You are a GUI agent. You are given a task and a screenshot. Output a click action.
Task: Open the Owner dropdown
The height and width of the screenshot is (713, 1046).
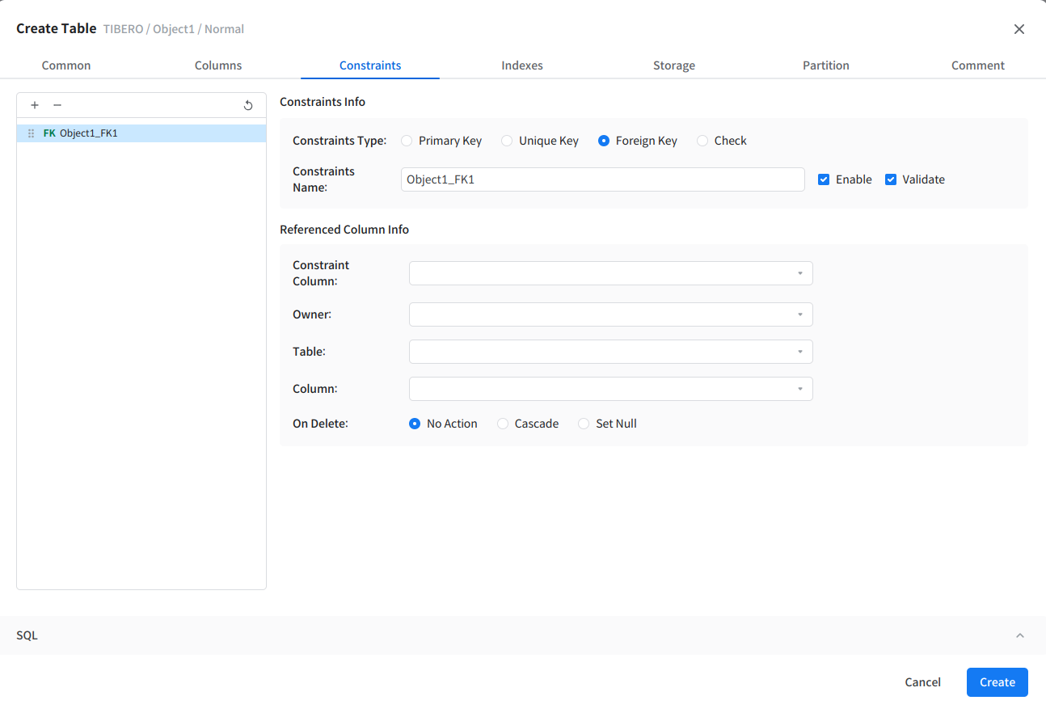click(x=610, y=314)
